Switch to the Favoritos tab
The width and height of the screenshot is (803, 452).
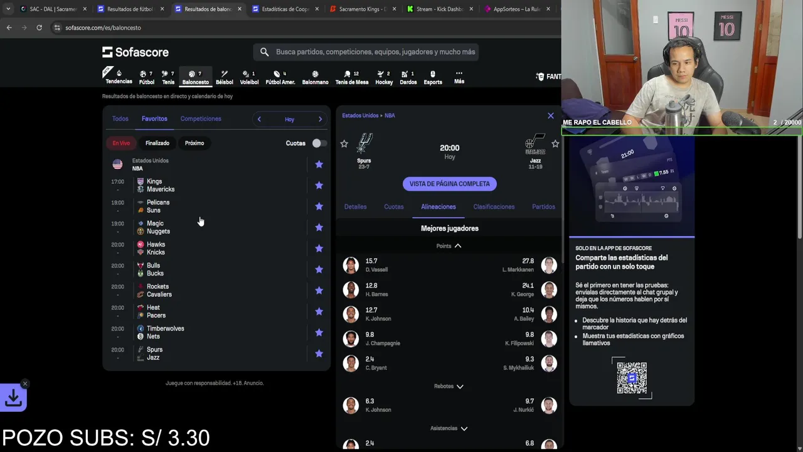(154, 119)
